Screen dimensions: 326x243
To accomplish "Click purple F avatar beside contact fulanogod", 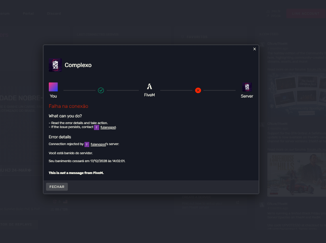I will [x=96, y=127].
